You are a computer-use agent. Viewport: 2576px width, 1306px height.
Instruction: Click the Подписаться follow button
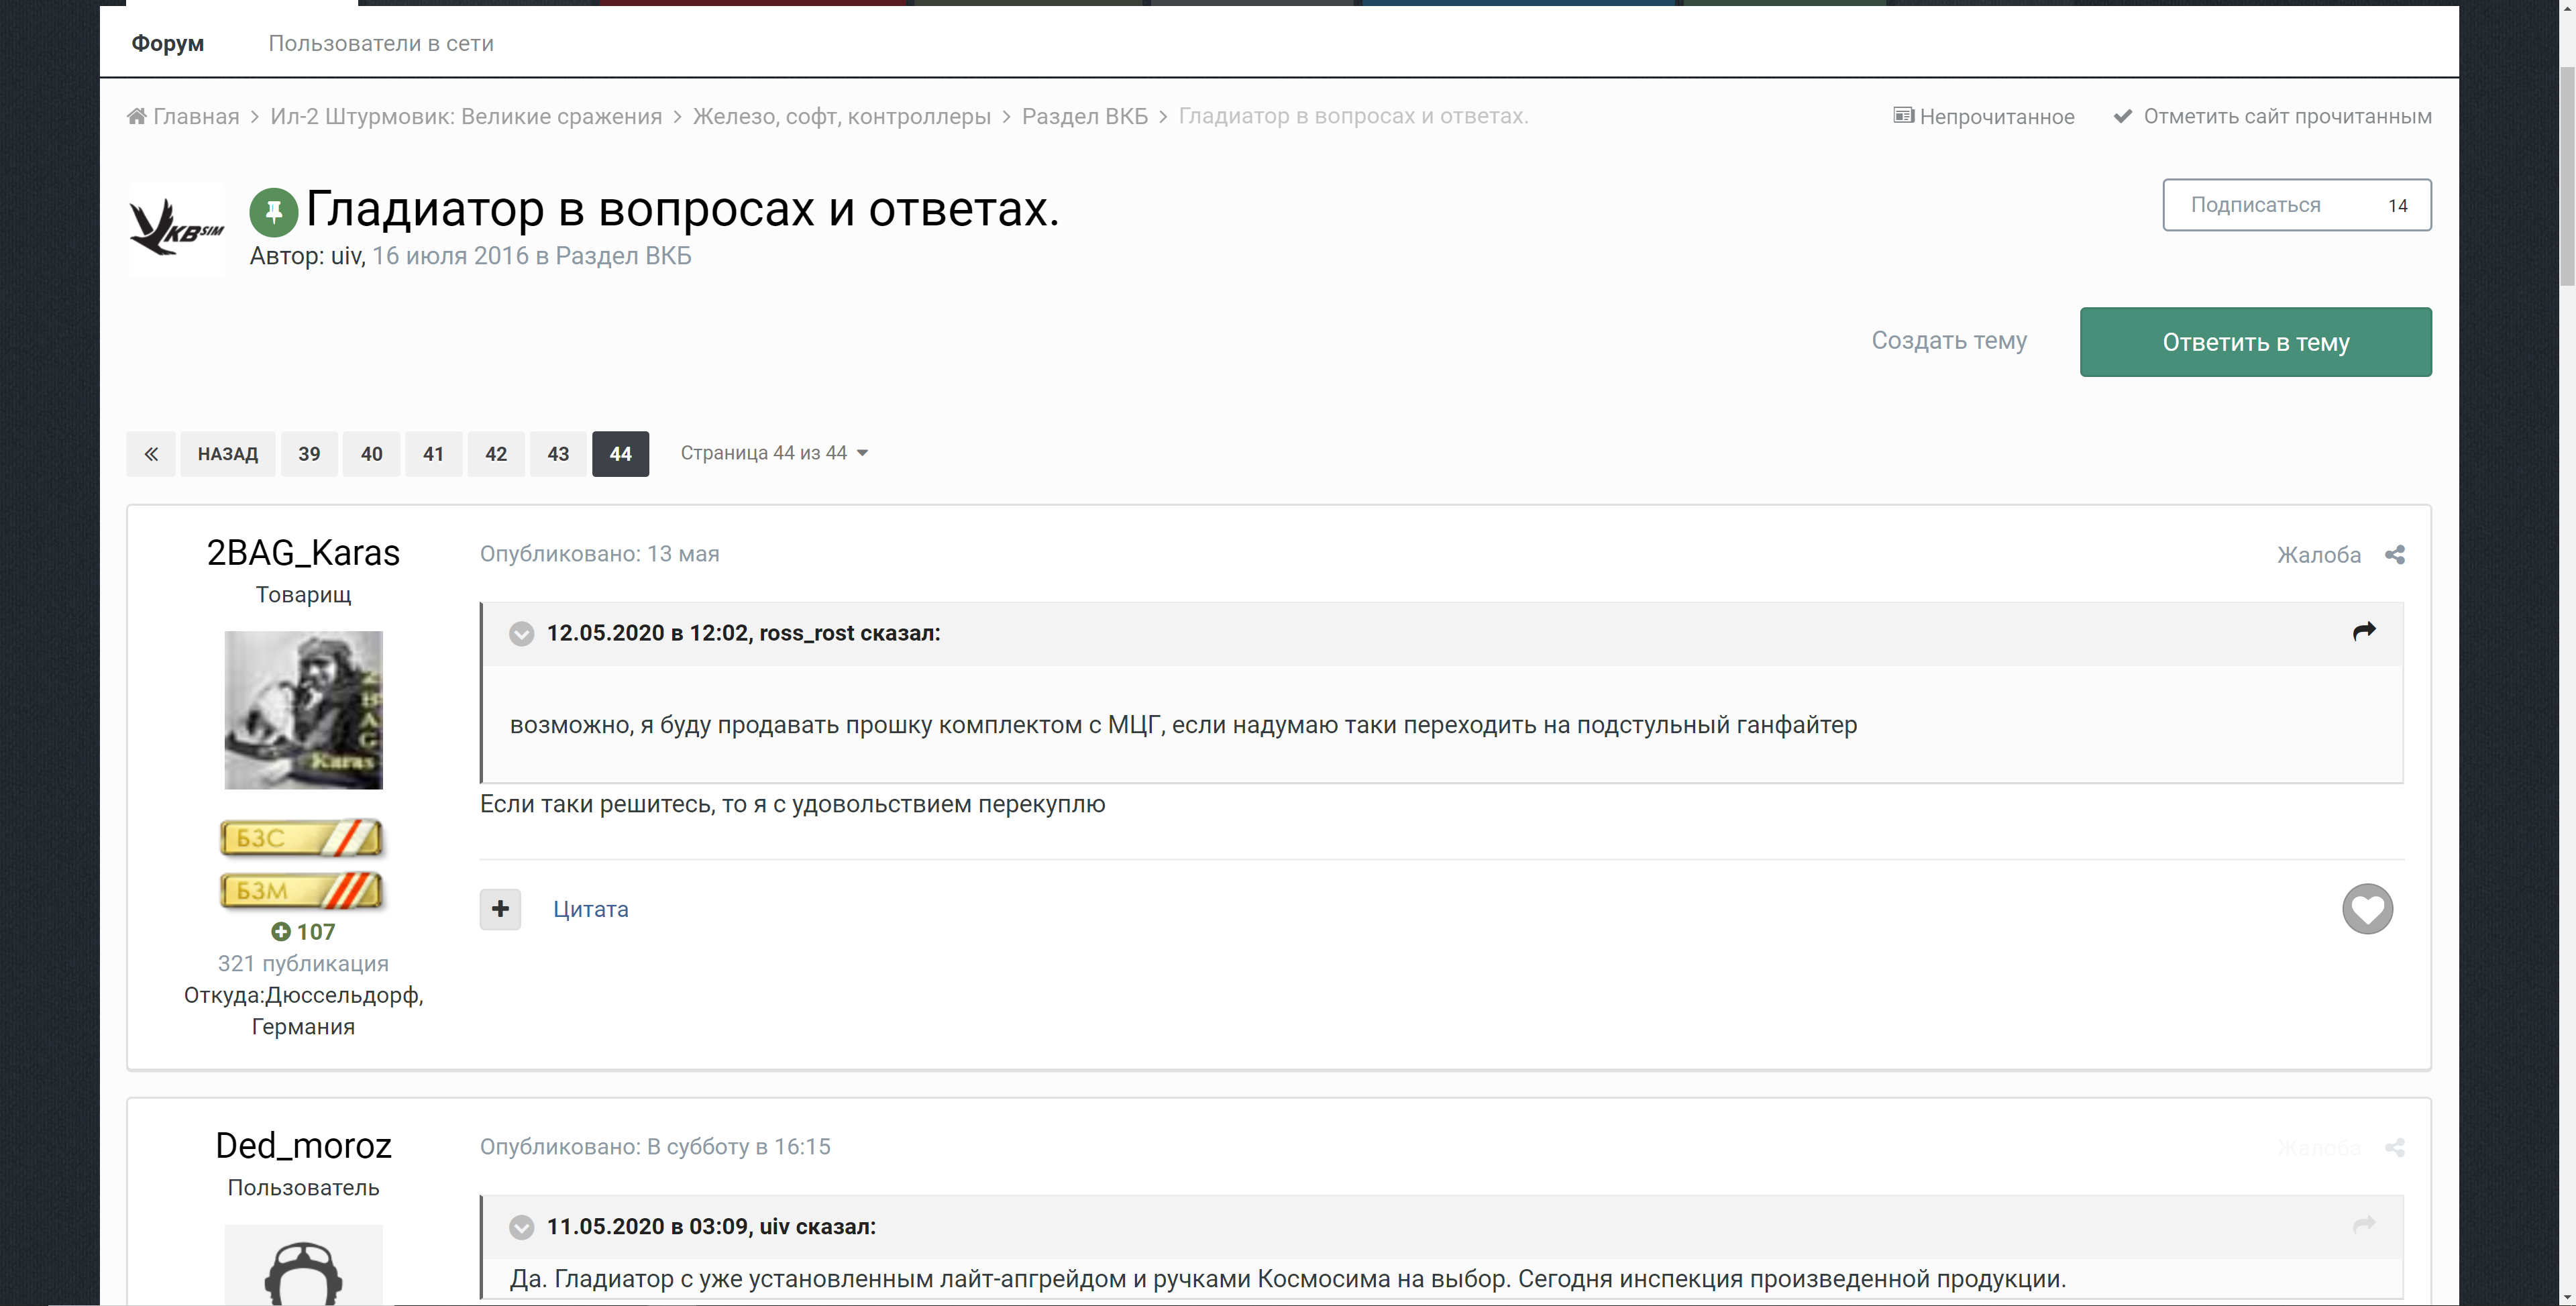click(x=2296, y=205)
